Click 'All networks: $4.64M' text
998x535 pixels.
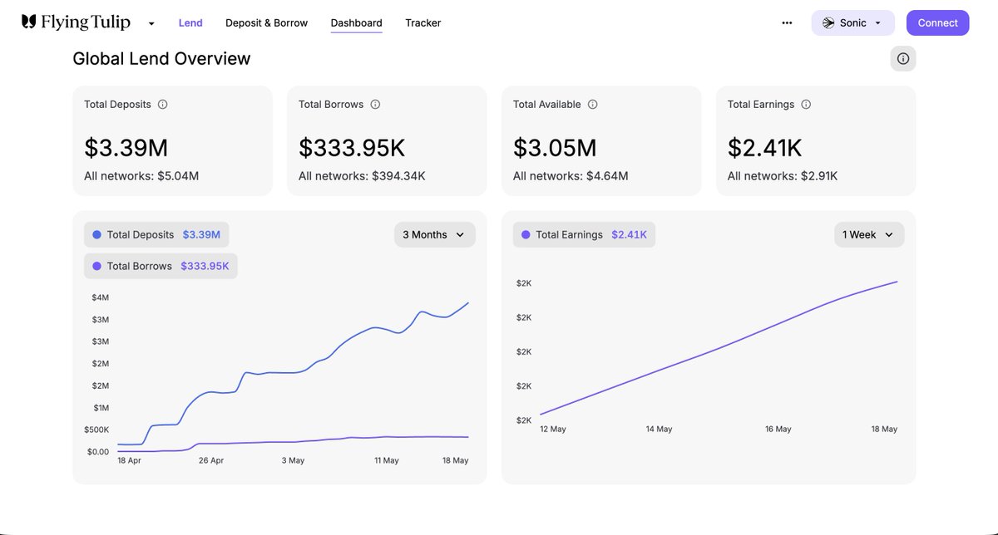571,176
